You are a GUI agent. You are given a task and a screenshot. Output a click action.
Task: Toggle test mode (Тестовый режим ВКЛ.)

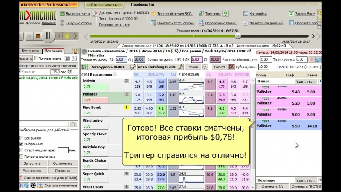[x=175, y=14]
